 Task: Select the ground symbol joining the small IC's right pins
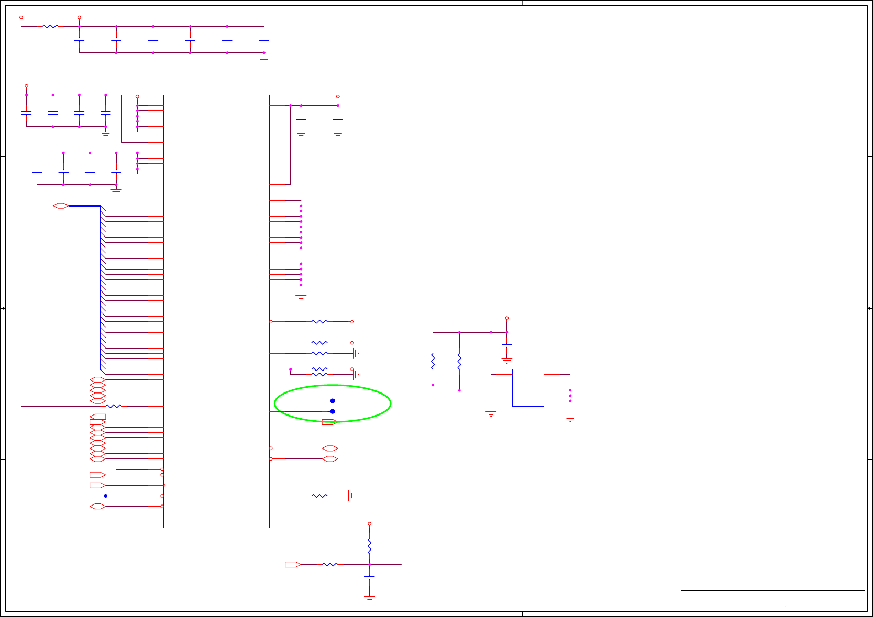(x=570, y=419)
